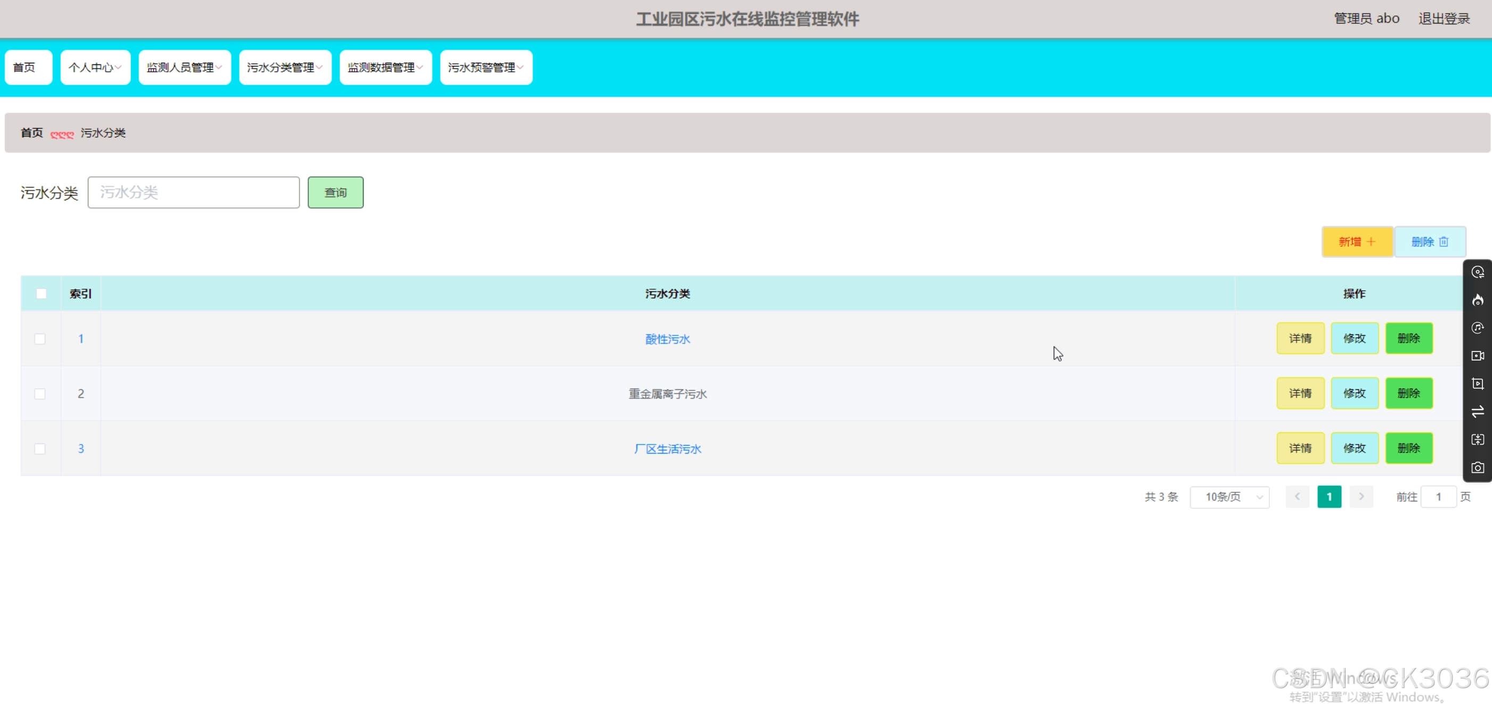Image resolution: width=1492 pixels, height=704 pixels.
Task: Click the video camera record icon
Action: [x=1478, y=356]
